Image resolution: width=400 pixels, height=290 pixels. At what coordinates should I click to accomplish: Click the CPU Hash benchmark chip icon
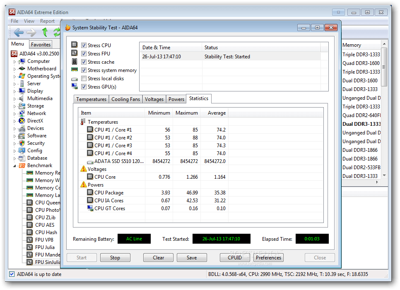(x=30, y=232)
